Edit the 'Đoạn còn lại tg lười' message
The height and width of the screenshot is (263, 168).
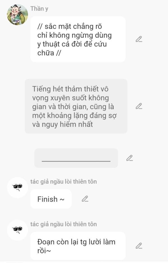point(139,246)
